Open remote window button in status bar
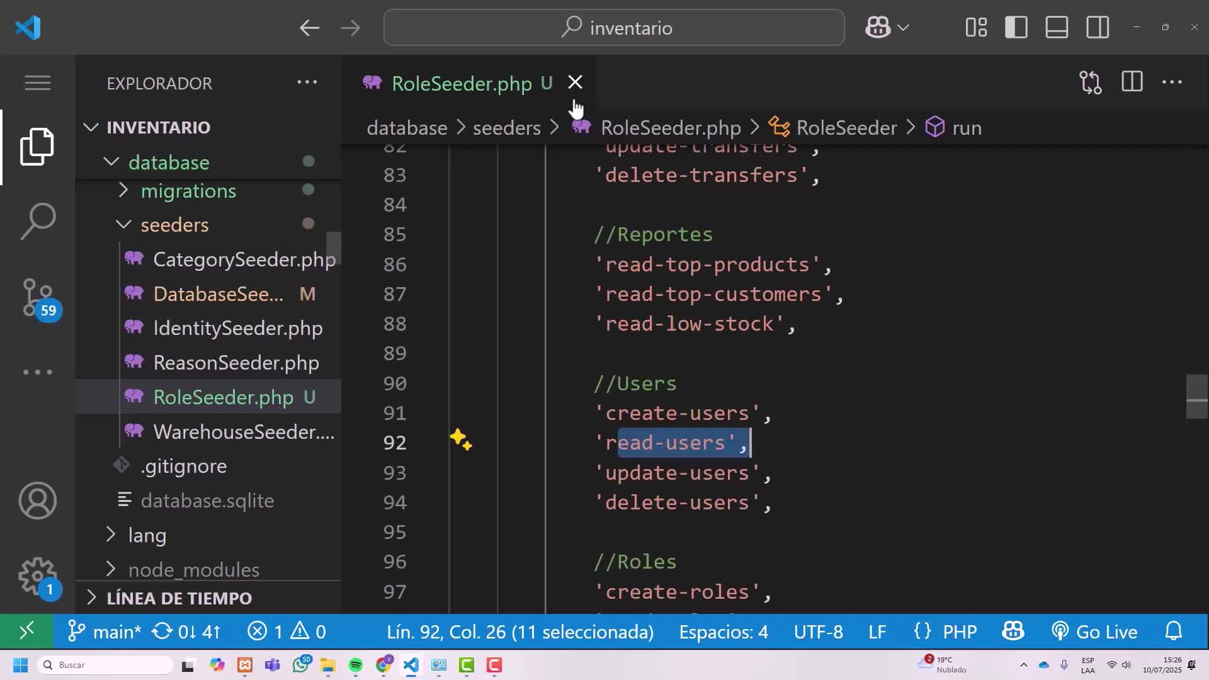 coord(26,631)
